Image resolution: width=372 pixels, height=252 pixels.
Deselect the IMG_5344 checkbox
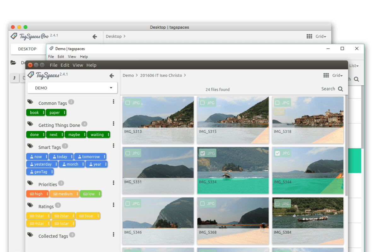point(277,153)
